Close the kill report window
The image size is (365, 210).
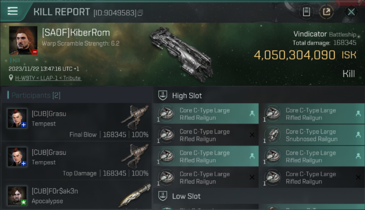coord(351,12)
